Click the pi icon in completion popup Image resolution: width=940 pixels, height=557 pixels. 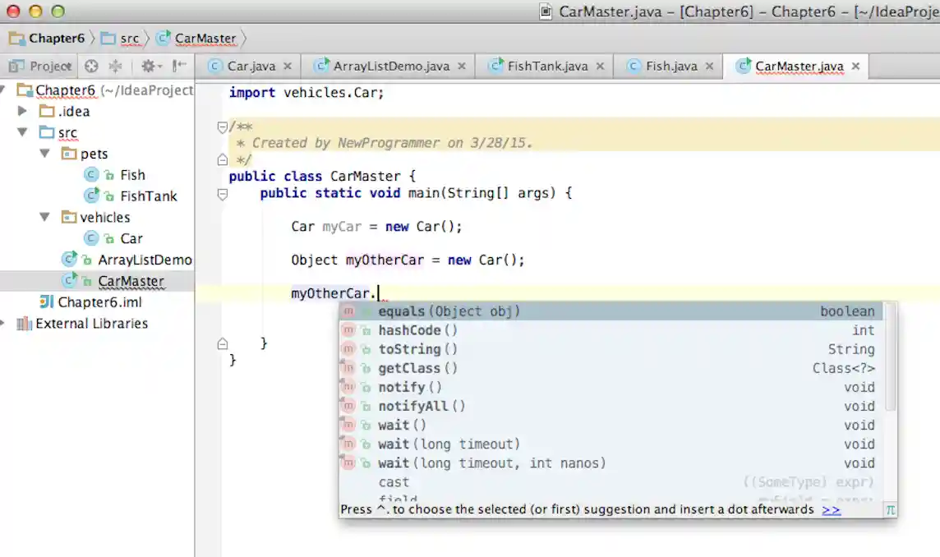pyautogui.click(x=890, y=509)
